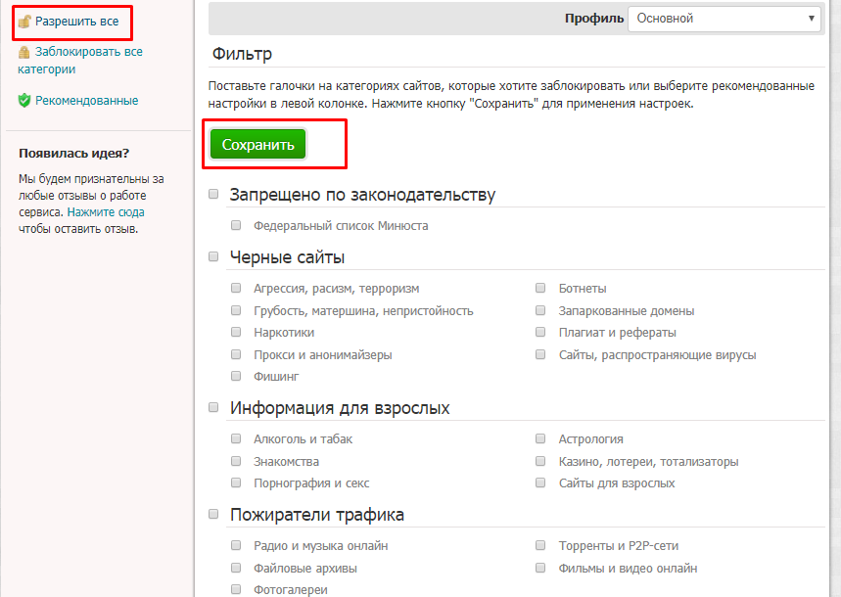This screenshot has width=841, height=597.
Task: Check the Казино, лотереи, тотализаторы checkbox
Action: pos(540,461)
